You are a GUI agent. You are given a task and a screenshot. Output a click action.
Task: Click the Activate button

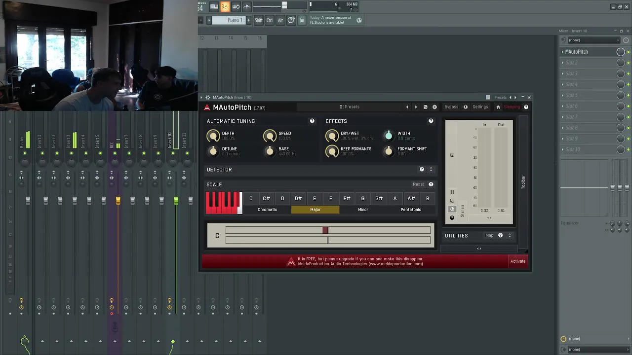pyautogui.click(x=518, y=261)
